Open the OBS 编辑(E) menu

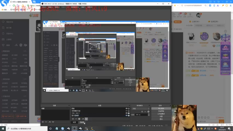click(x=50, y=7)
